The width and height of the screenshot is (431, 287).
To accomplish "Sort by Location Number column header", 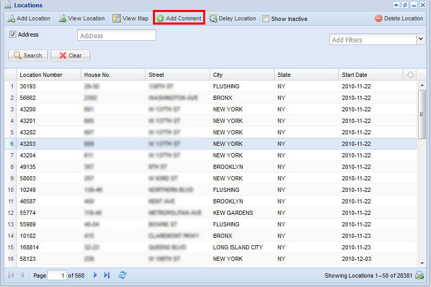I will (49, 75).
